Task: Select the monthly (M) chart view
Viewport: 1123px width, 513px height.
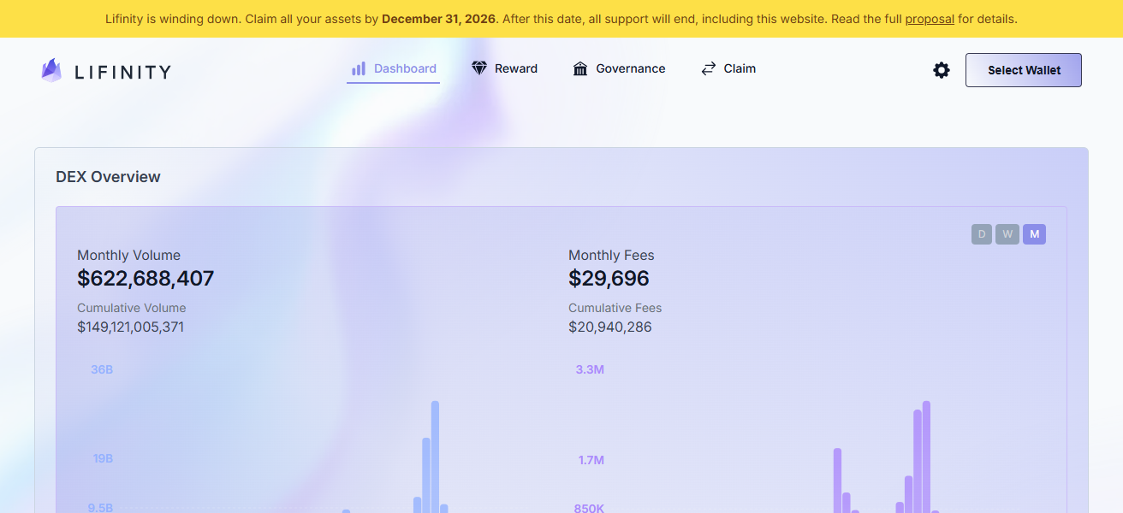Action: (1034, 234)
